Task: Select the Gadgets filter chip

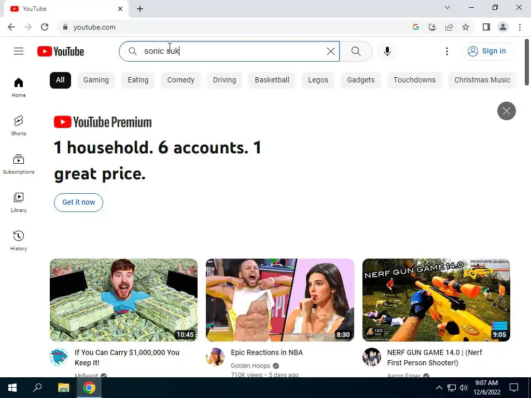Action: click(x=361, y=80)
